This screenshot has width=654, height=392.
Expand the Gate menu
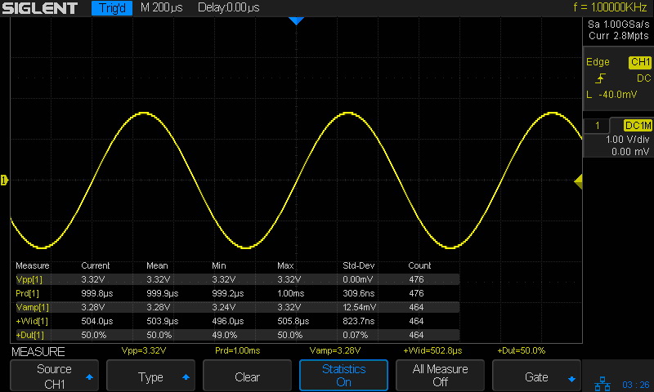[x=536, y=376]
